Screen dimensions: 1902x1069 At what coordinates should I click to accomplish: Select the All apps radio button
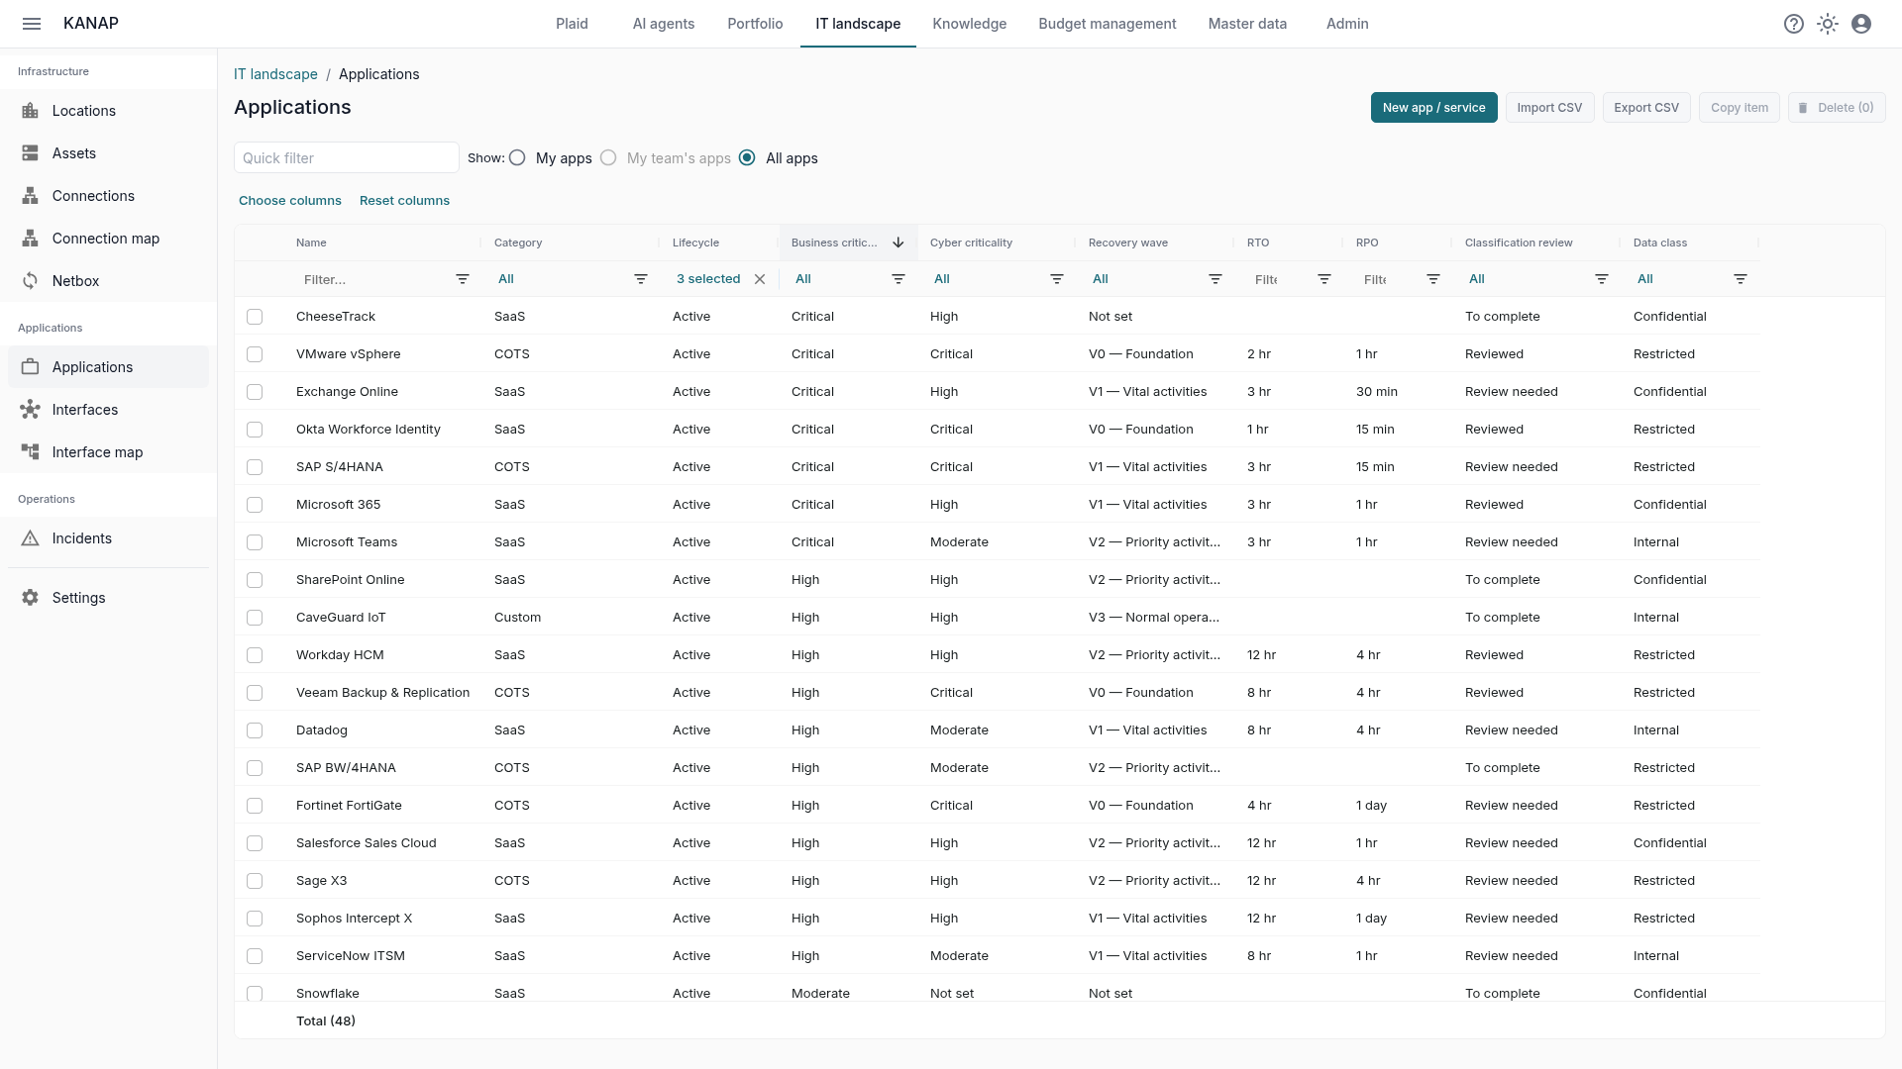point(747,158)
